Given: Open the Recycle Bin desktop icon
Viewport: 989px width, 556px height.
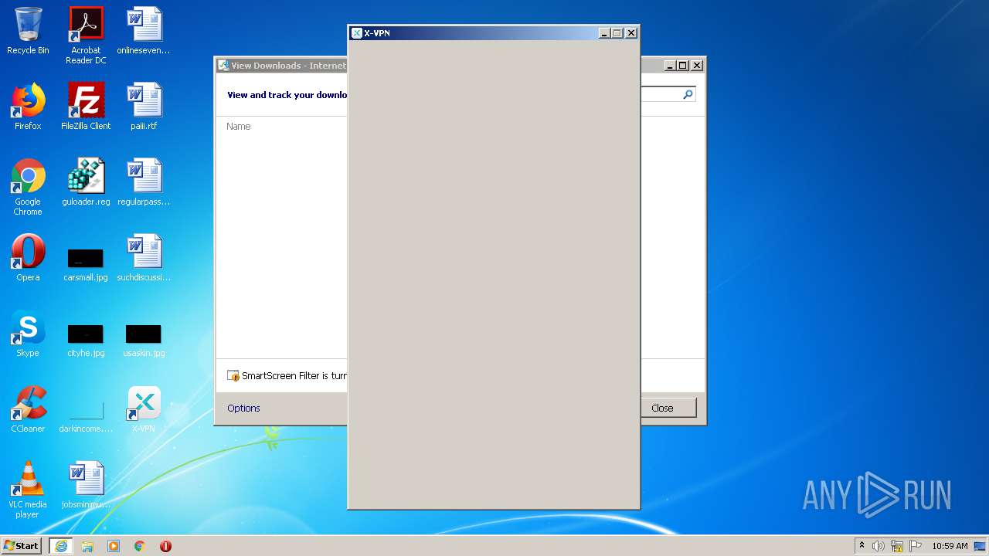Looking at the screenshot, I should pyautogui.click(x=28, y=32).
